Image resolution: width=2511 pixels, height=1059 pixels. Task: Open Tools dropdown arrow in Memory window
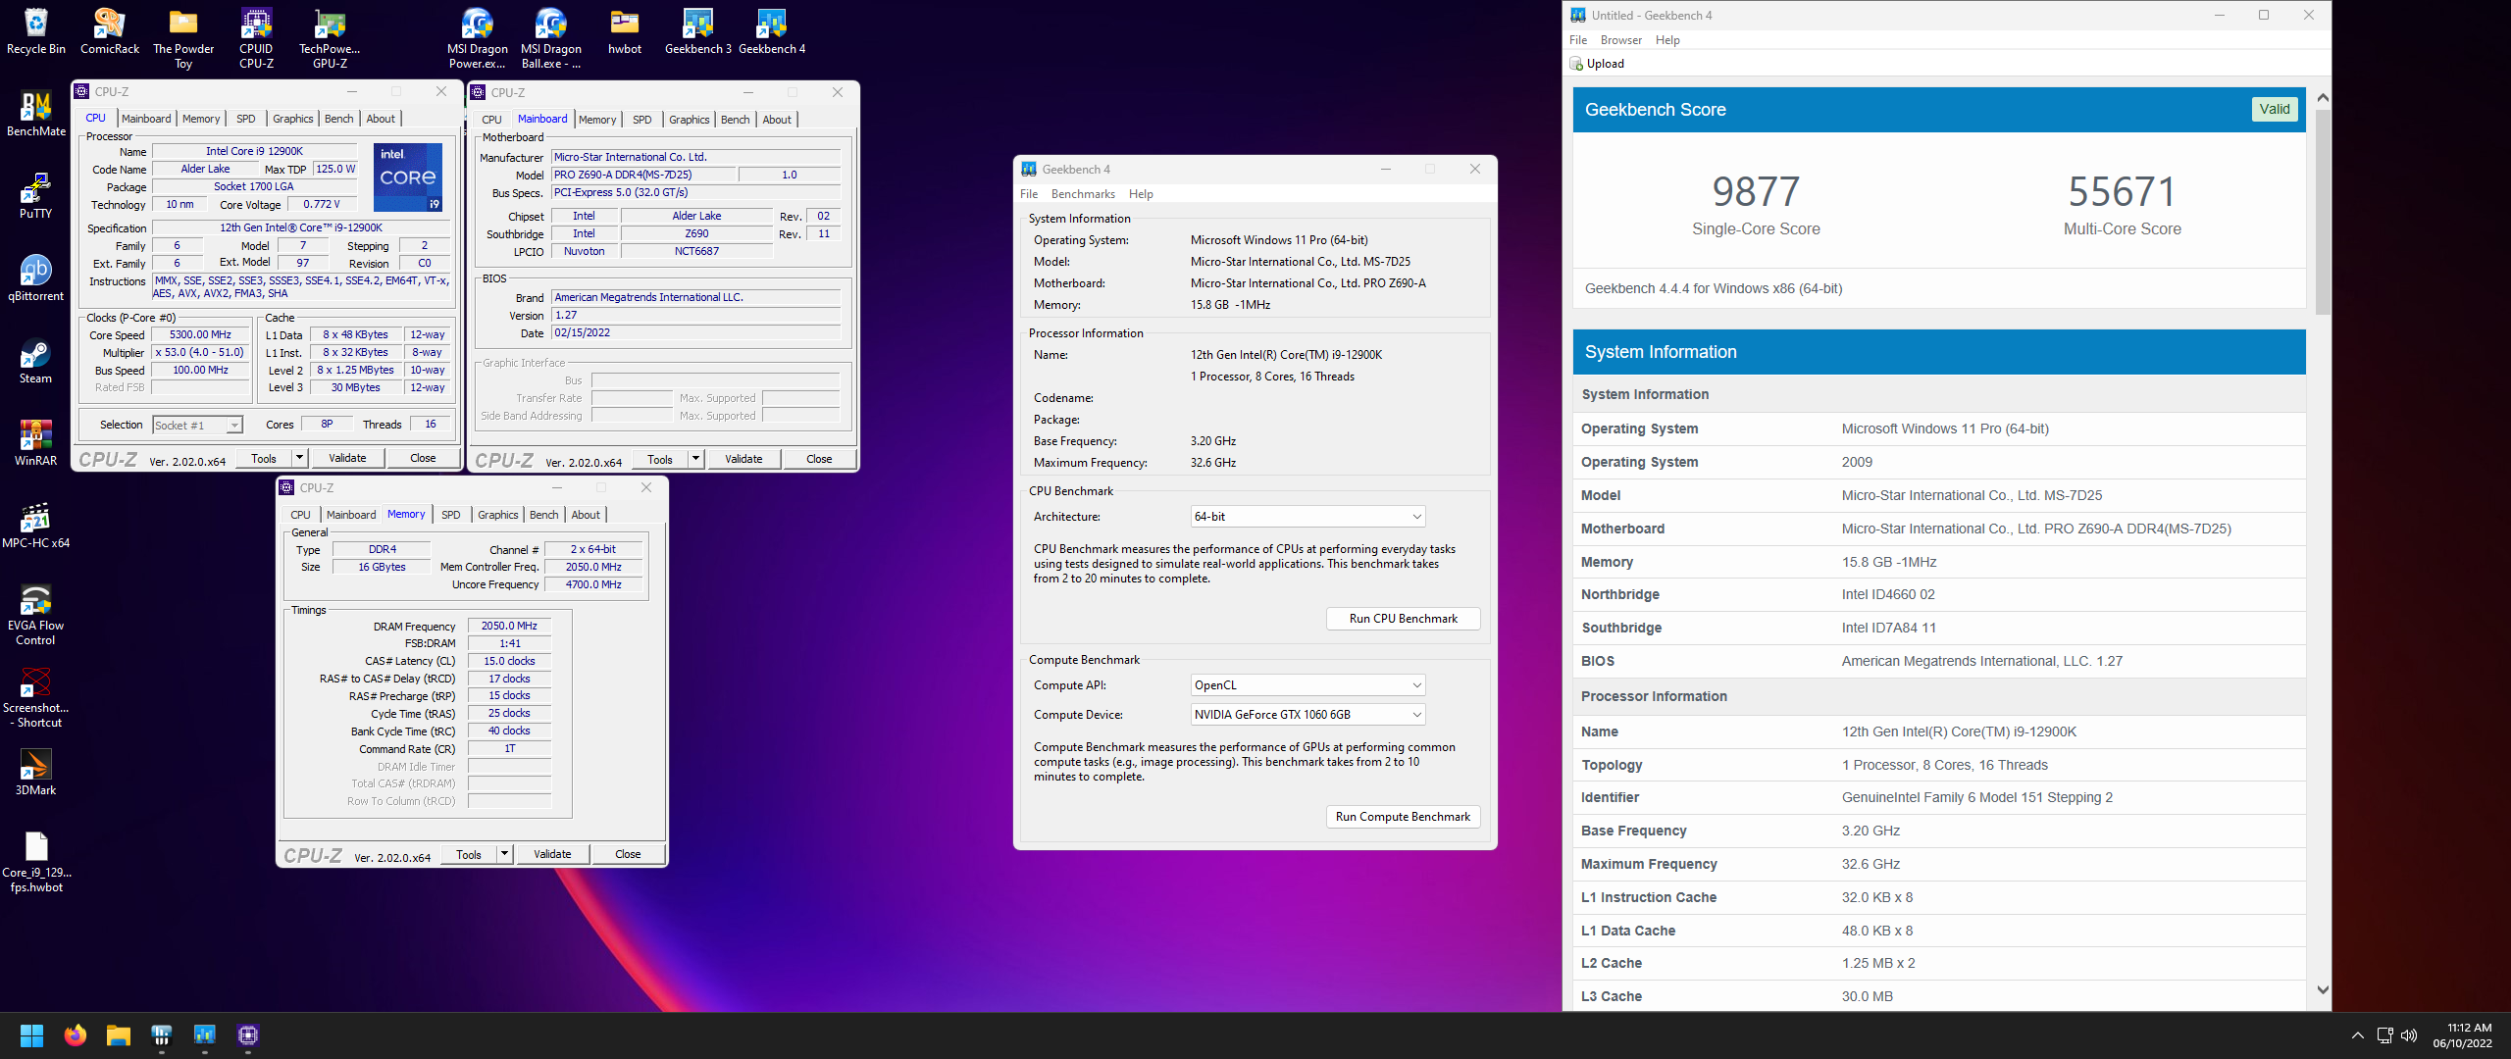pos(504,854)
